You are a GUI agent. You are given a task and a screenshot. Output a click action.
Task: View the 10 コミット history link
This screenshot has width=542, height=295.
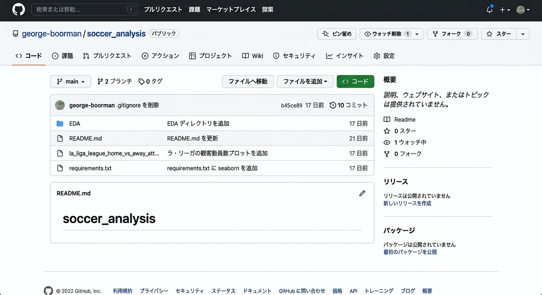tap(349, 105)
